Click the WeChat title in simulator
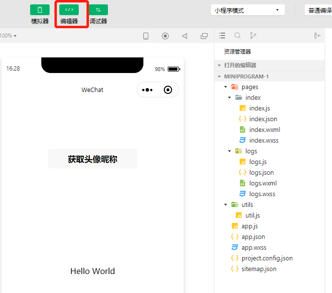 click(92, 90)
